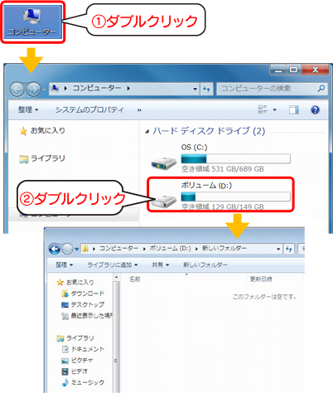333x393 pixels.
Task: Click the help question mark icon
Action: [x=315, y=110]
